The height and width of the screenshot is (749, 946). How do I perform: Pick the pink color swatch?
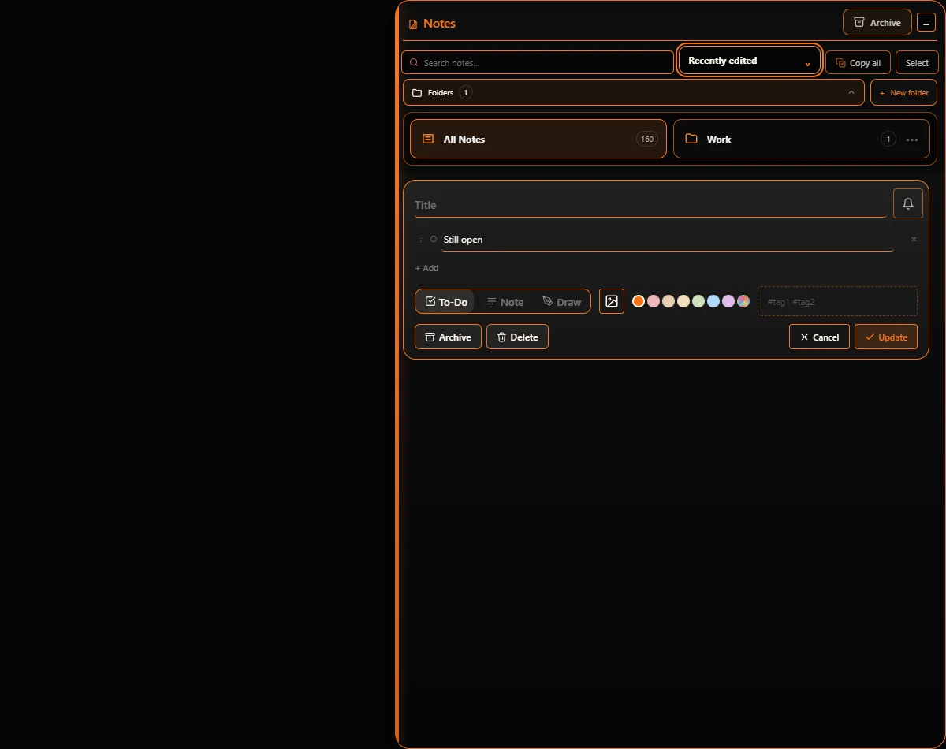pos(654,301)
